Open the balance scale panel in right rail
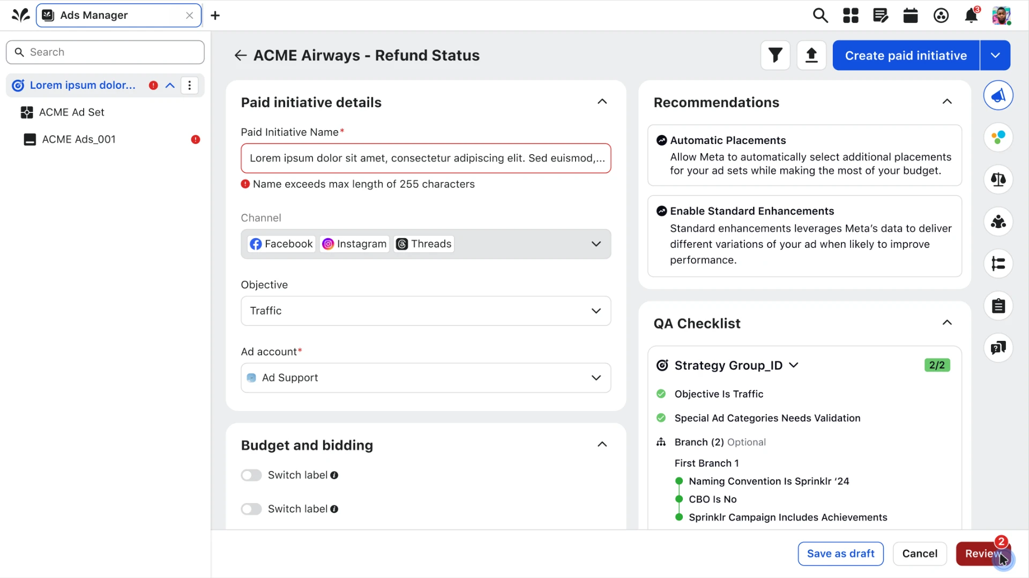This screenshot has width=1029, height=578. pos(998,179)
